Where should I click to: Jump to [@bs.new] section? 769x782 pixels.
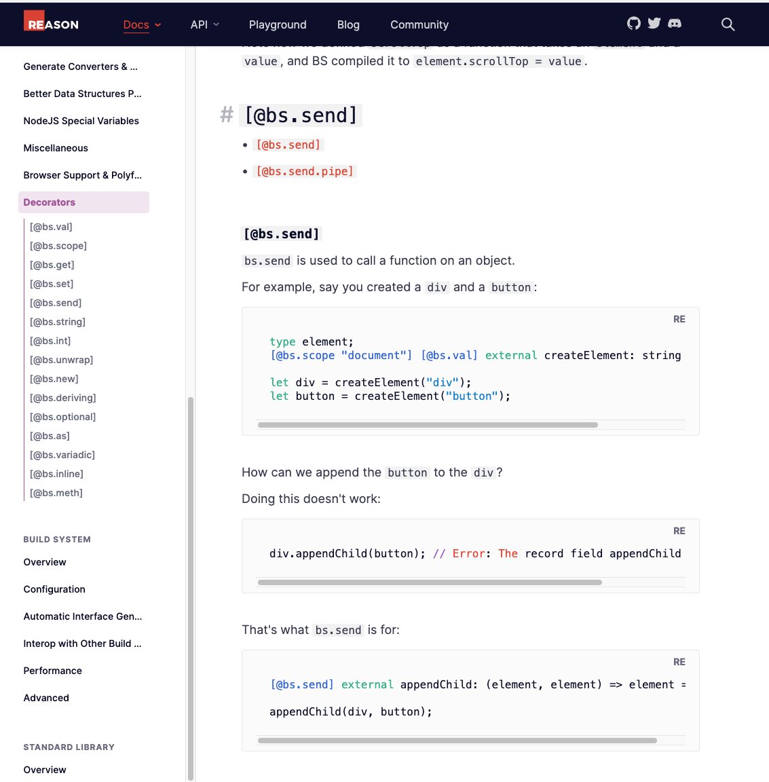(54, 379)
